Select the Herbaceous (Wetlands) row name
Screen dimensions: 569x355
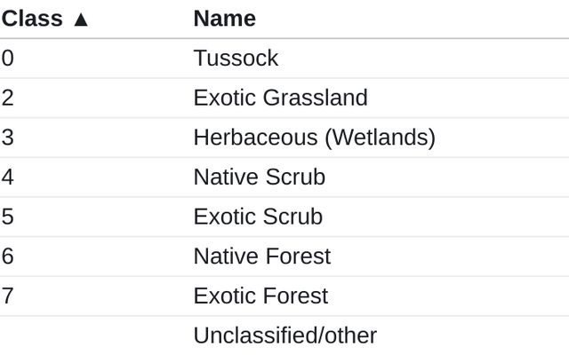(314, 138)
